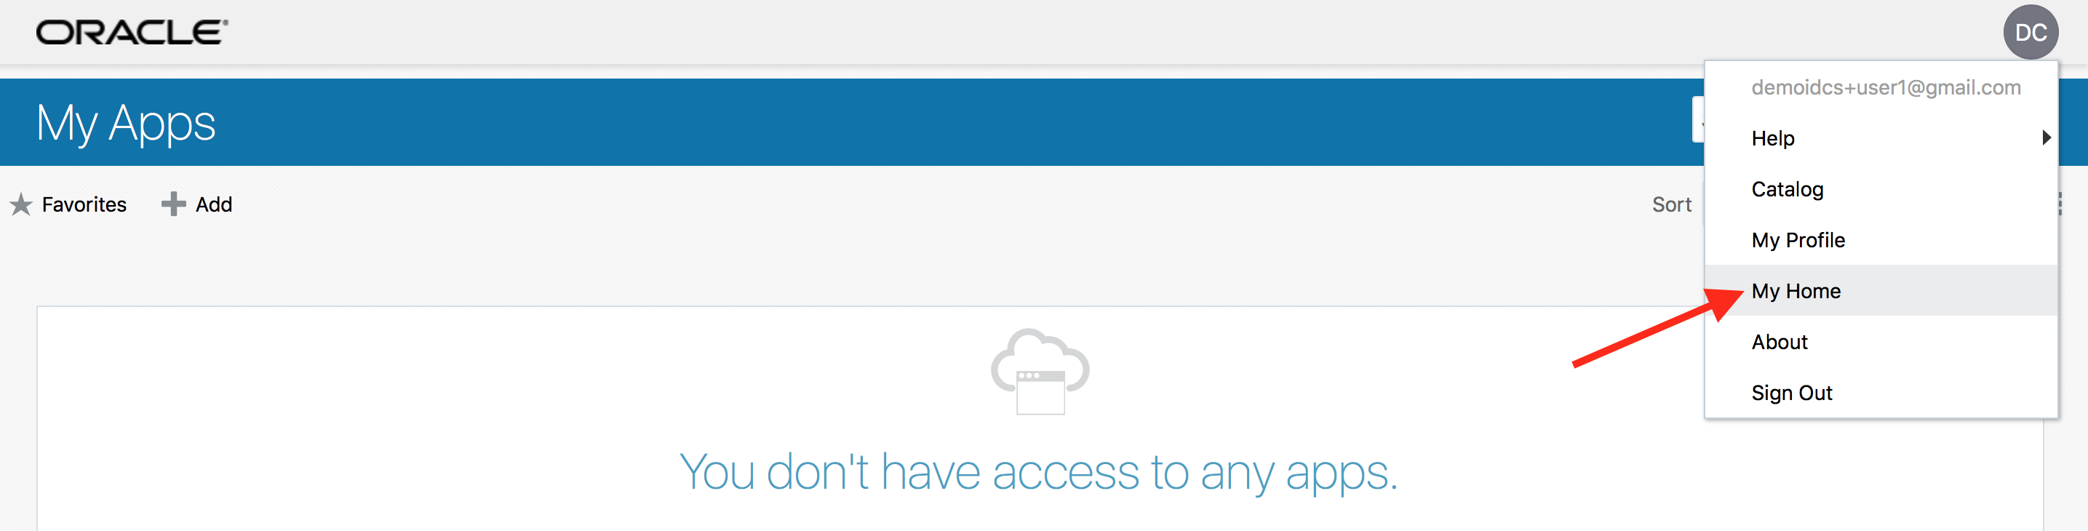This screenshot has width=2088, height=531.
Task: Go to My Home in the menu
Action: coord(1881,291)
